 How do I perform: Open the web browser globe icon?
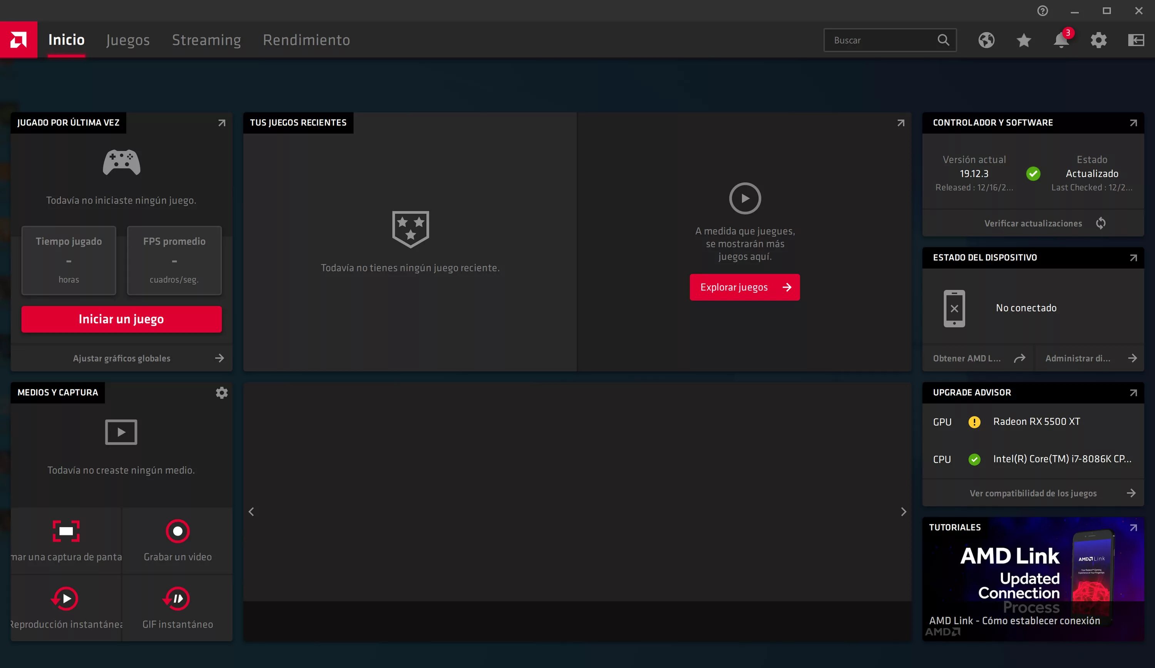point(986,40)
